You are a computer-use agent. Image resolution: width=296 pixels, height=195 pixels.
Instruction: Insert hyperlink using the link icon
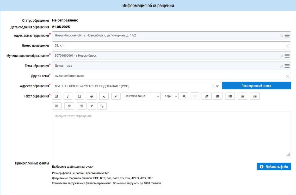[x=102, y=106]
